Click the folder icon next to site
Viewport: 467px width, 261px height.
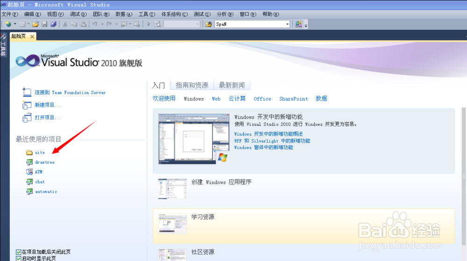(29, 152)
